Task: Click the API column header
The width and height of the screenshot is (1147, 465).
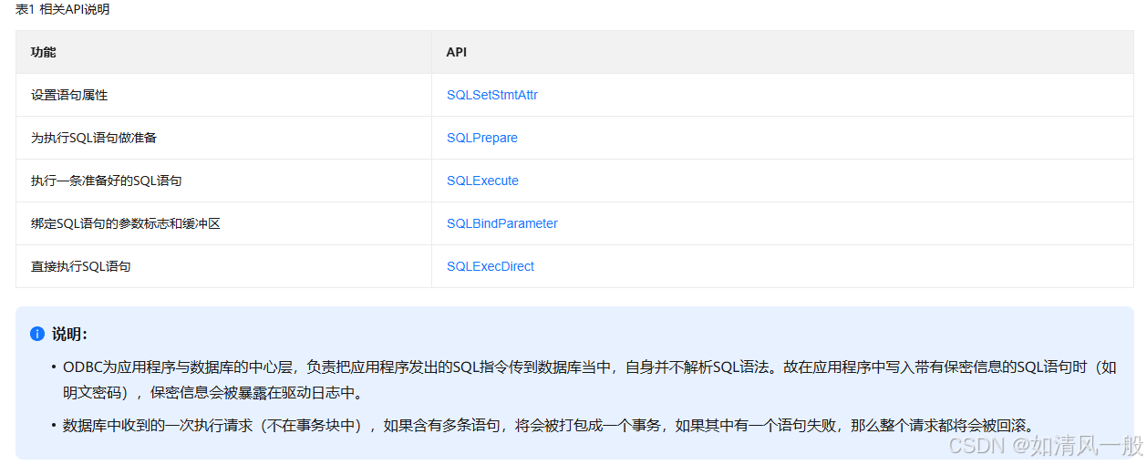Action: 782,52
